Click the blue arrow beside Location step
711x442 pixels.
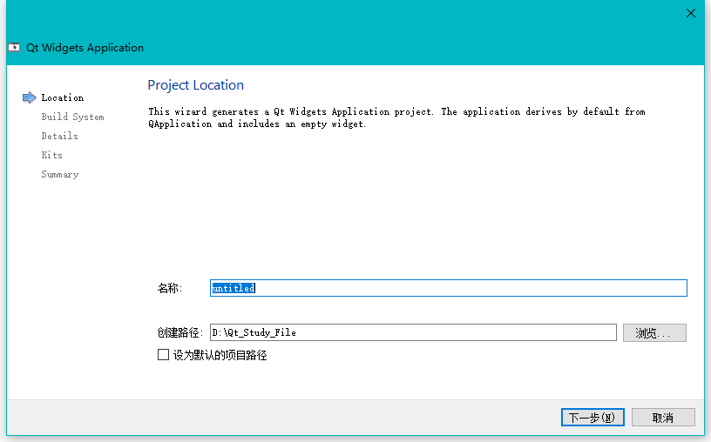point(29,97)
